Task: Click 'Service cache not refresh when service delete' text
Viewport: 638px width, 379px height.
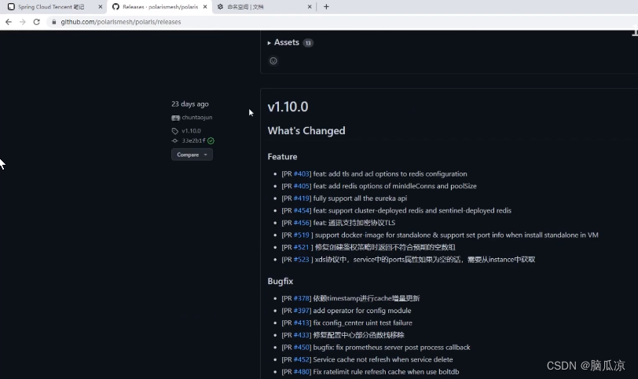Action: point(383,359)
